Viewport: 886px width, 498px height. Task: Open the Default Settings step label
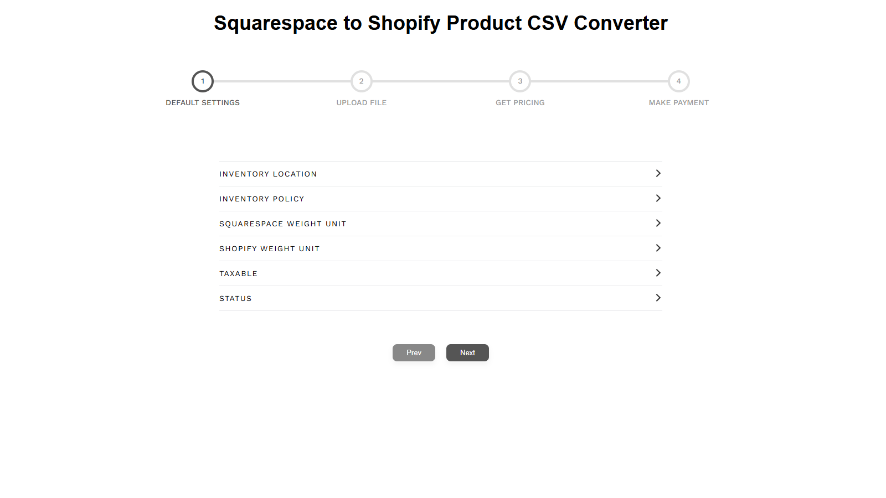[203, 103]
